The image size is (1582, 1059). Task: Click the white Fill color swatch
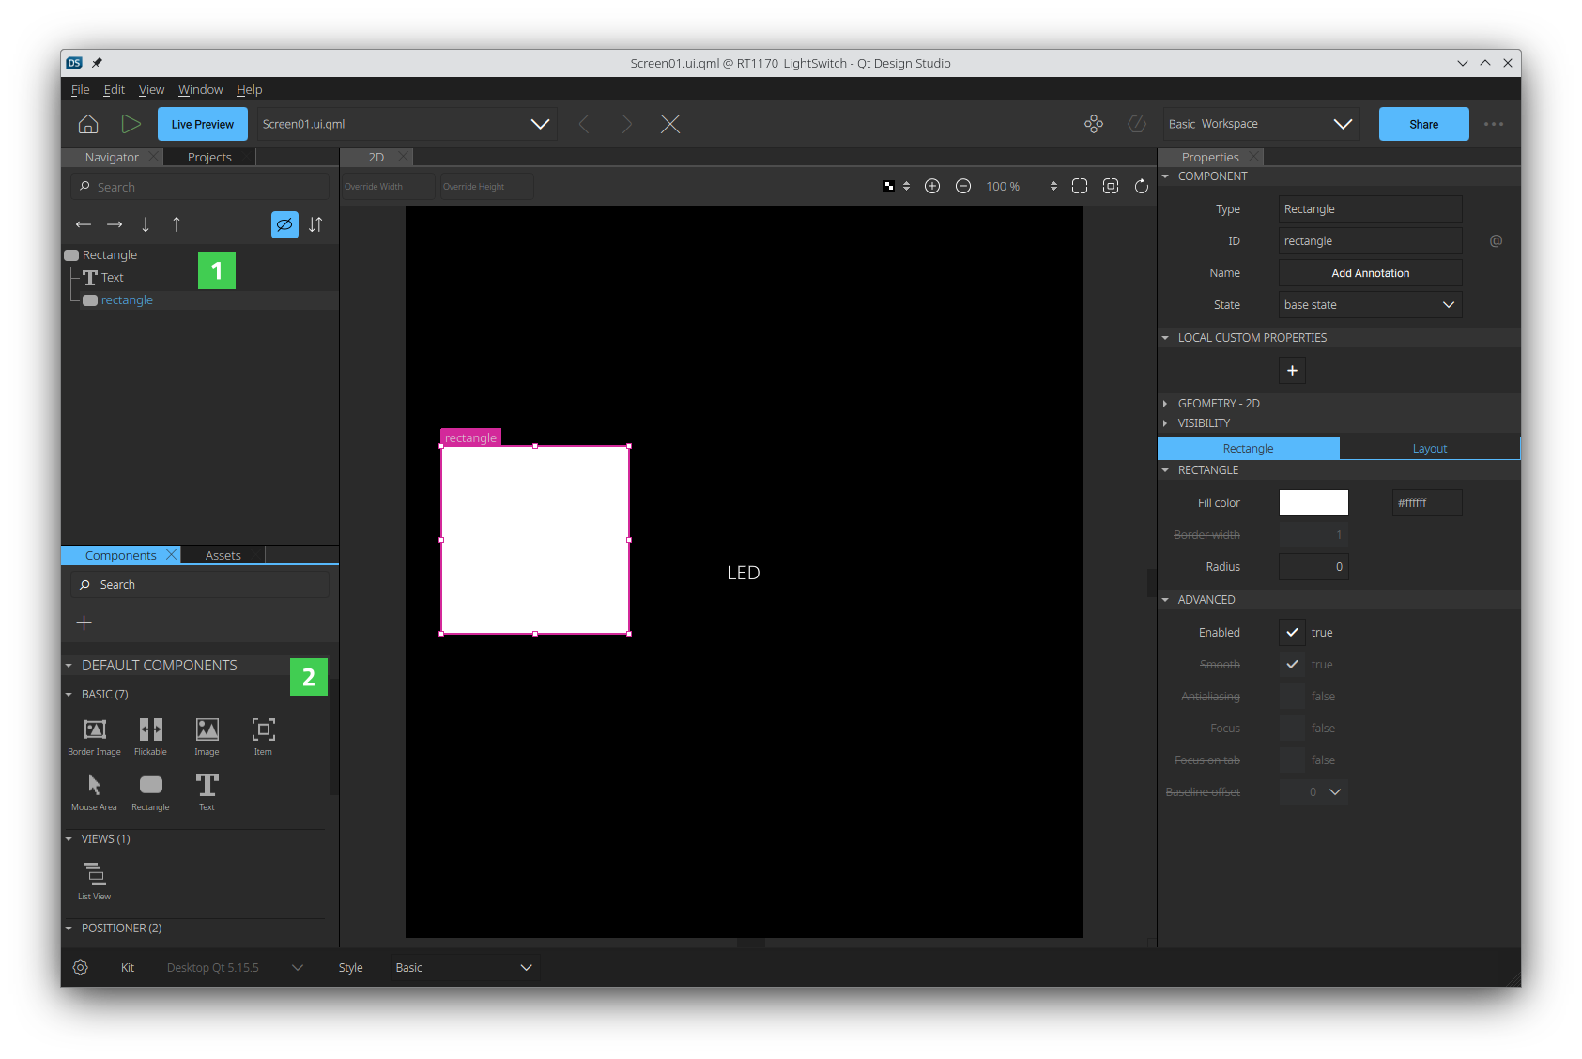pyautogui.click(x=1313, y=502)
